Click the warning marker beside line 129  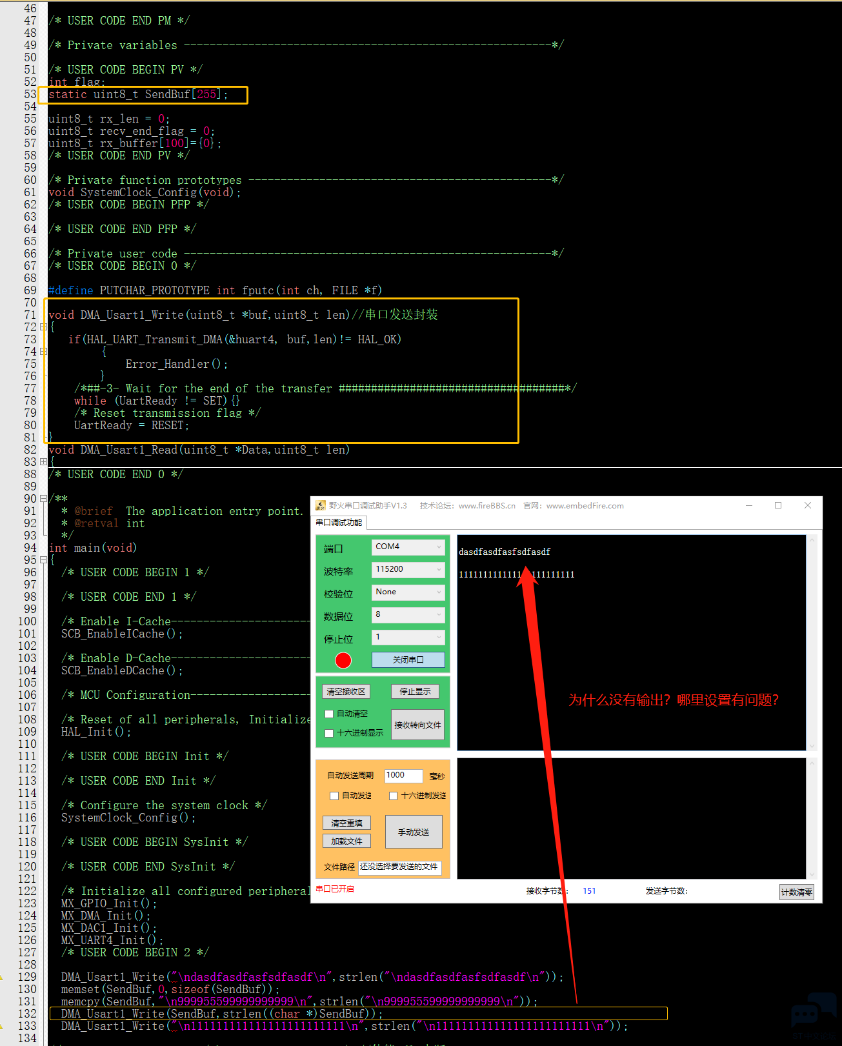(x=2, y=977)
